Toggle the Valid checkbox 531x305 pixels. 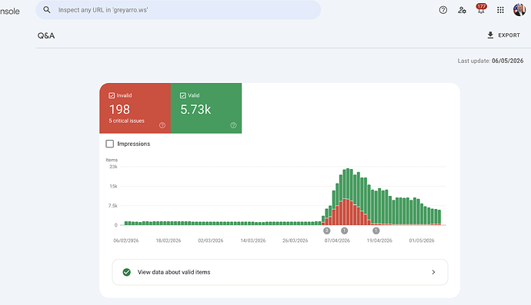click(x=183, y=95)
